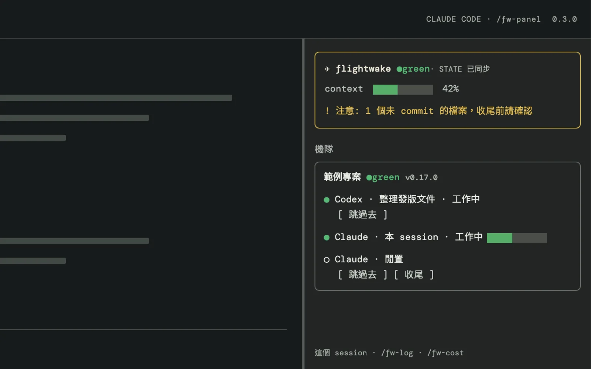Click the green status dot beside flightwake
Viewport: 591px width, 369px height.
[399, 69]
